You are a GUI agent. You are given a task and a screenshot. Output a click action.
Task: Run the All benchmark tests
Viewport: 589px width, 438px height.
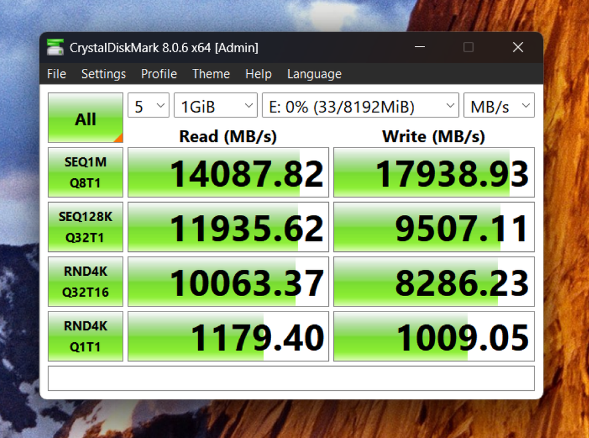click(85, 117)
